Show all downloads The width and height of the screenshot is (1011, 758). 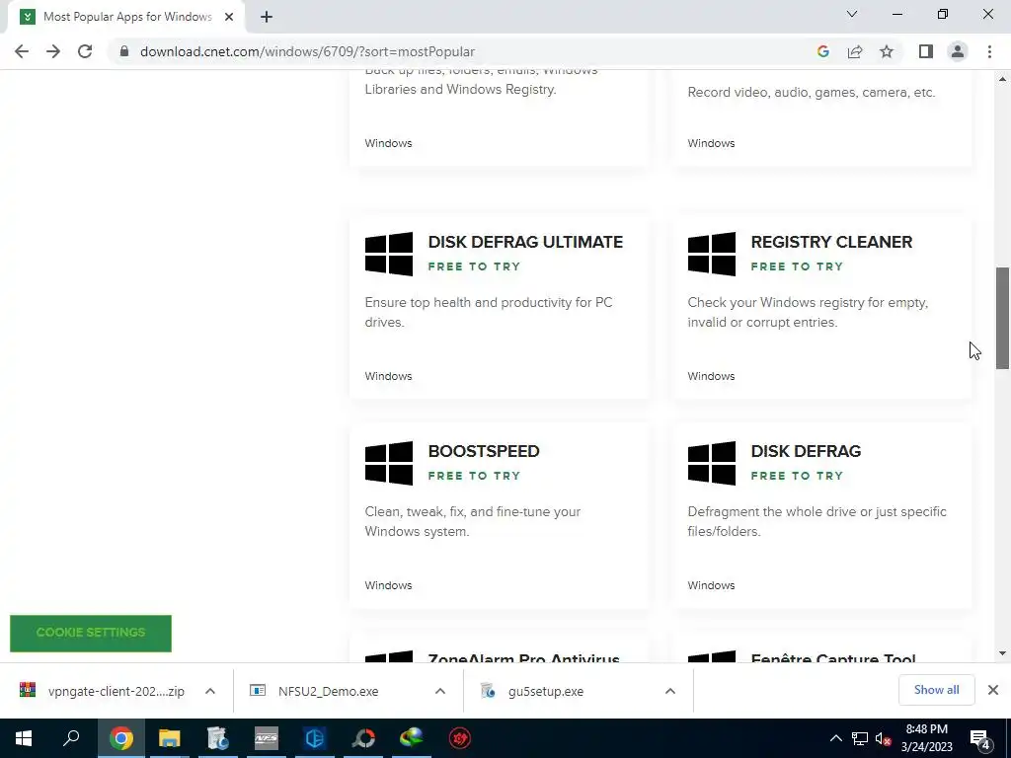[x=936, y=690]
